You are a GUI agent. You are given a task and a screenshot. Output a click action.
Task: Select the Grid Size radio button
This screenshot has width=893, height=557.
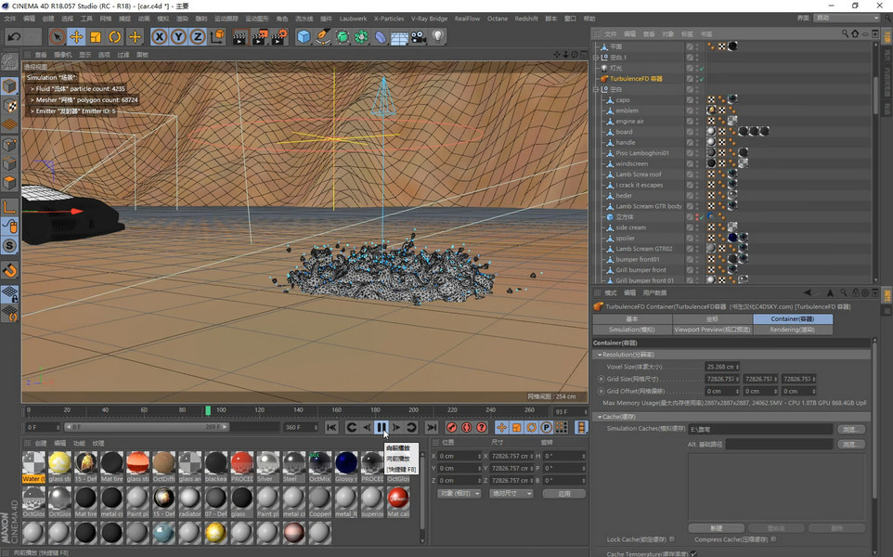click(x=601, y=379)
